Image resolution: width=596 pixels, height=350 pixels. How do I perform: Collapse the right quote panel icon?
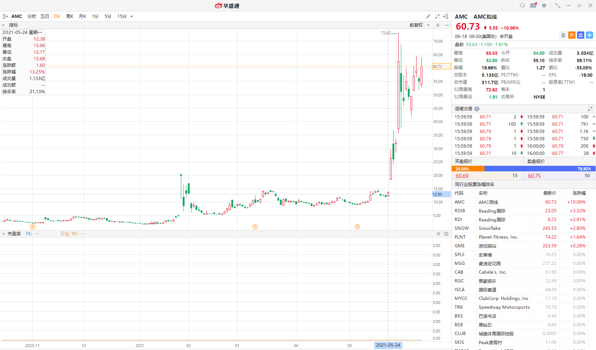point(445,16)
